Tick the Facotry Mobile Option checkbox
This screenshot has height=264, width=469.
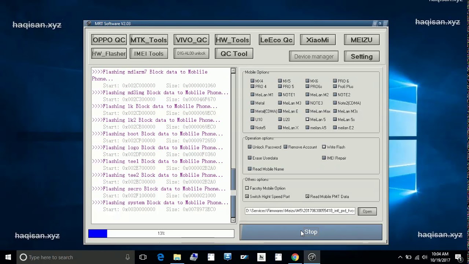pyautogui.click(x=247, y=188)
